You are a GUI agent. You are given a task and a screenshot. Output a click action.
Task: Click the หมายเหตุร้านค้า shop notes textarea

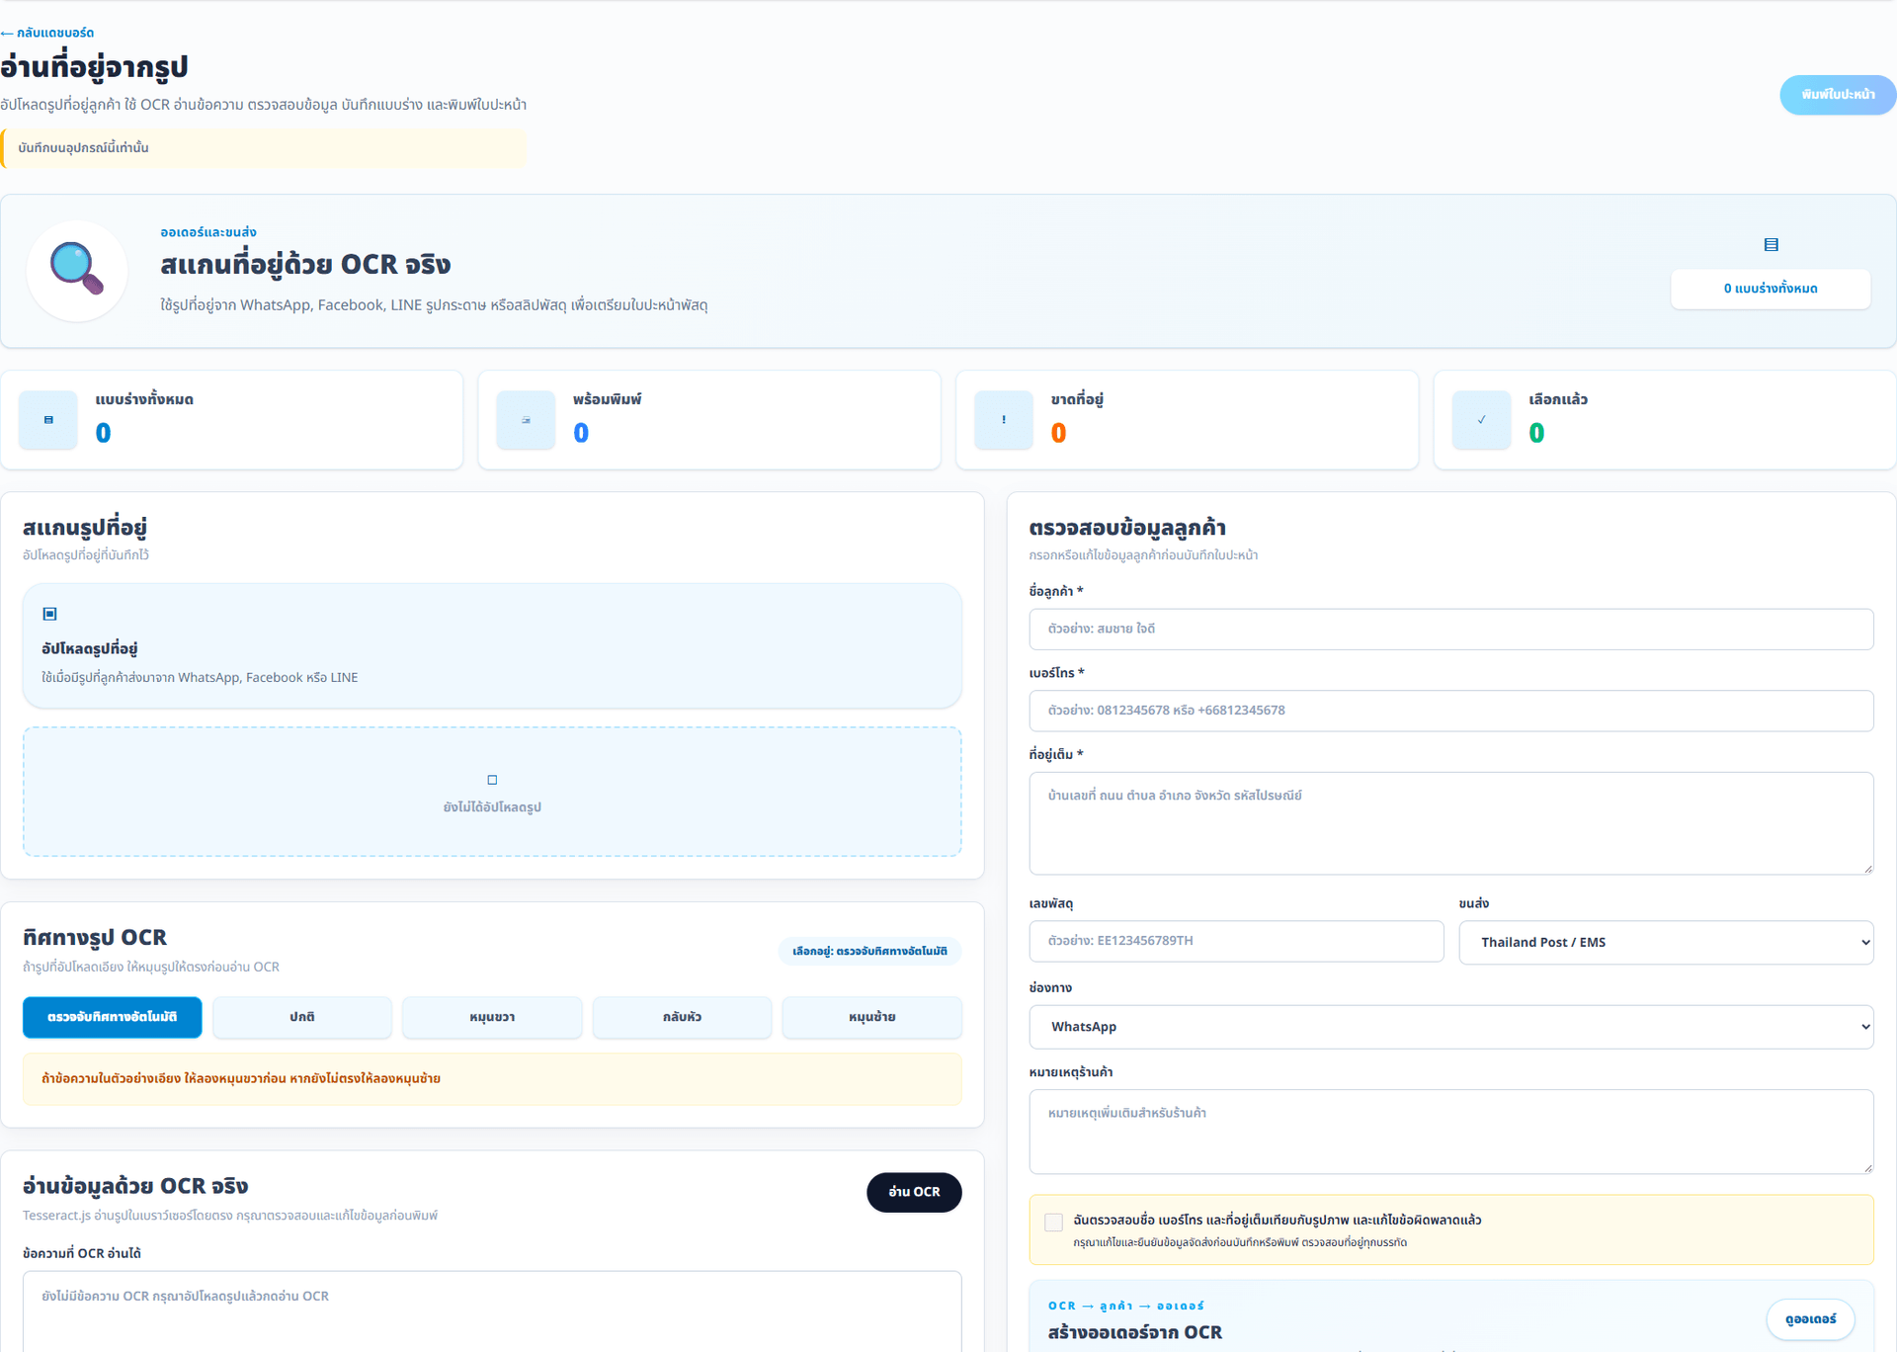click(x=1450, y=1132)
